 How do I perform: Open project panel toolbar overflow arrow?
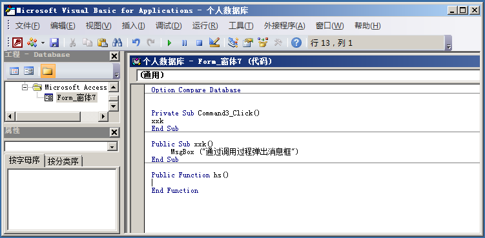tap(116, 72)
